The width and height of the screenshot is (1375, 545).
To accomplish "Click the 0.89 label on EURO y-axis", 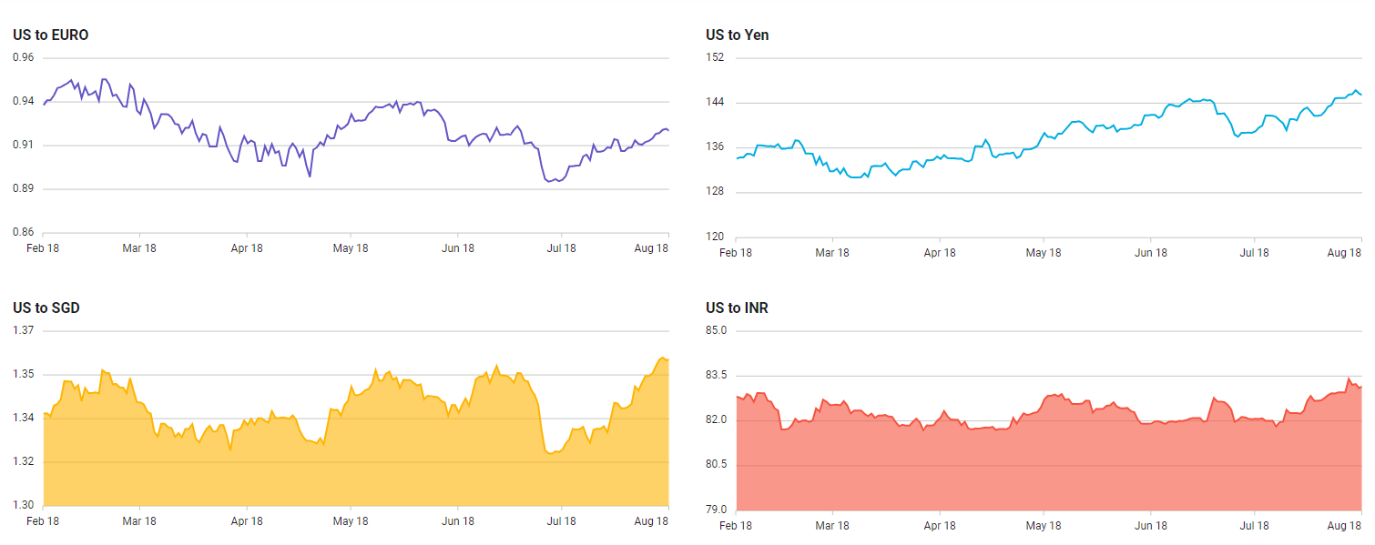I will [23, 189].
